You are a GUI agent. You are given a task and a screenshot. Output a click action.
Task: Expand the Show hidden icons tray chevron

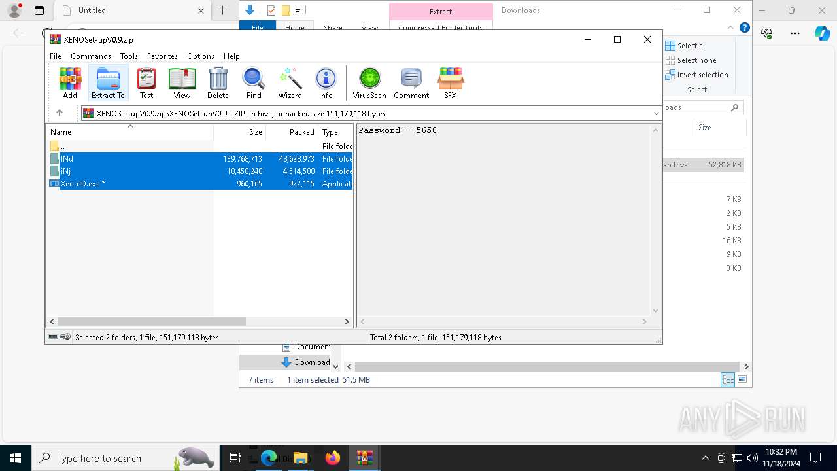pos(705,458)
